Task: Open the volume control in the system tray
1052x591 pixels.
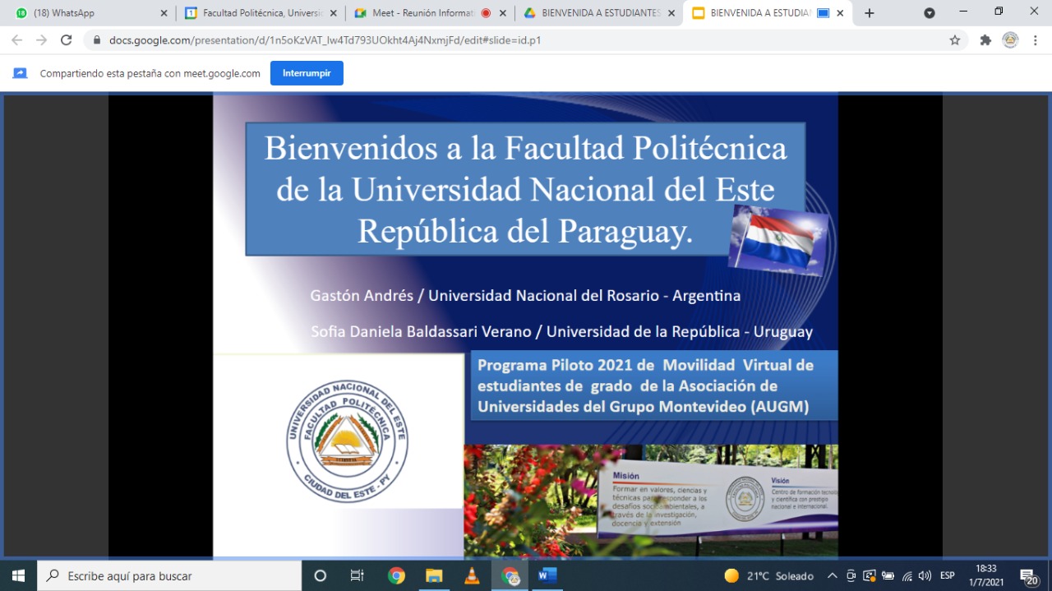Action: 925,576
